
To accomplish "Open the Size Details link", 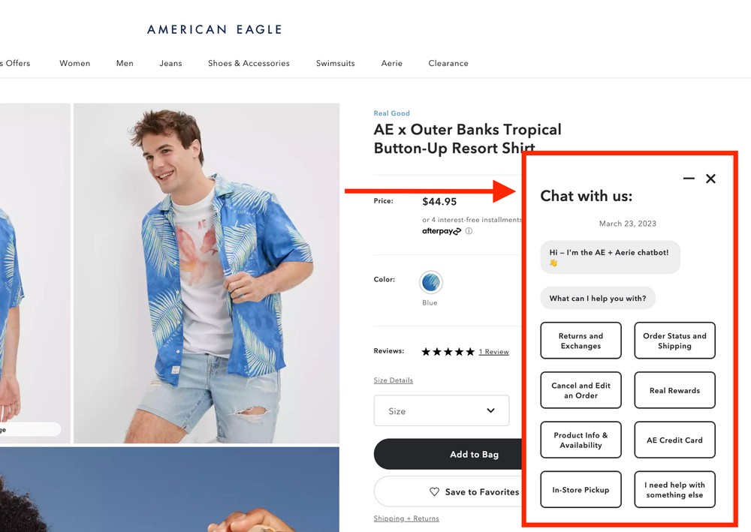I will tap(393, 380).
